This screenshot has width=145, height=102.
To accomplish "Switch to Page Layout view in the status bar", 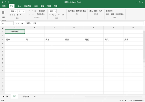I will click(123, 100).
